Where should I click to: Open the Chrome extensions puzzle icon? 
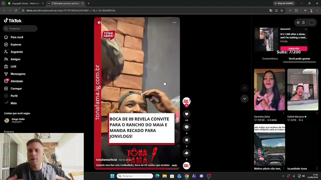click(296, 10)
